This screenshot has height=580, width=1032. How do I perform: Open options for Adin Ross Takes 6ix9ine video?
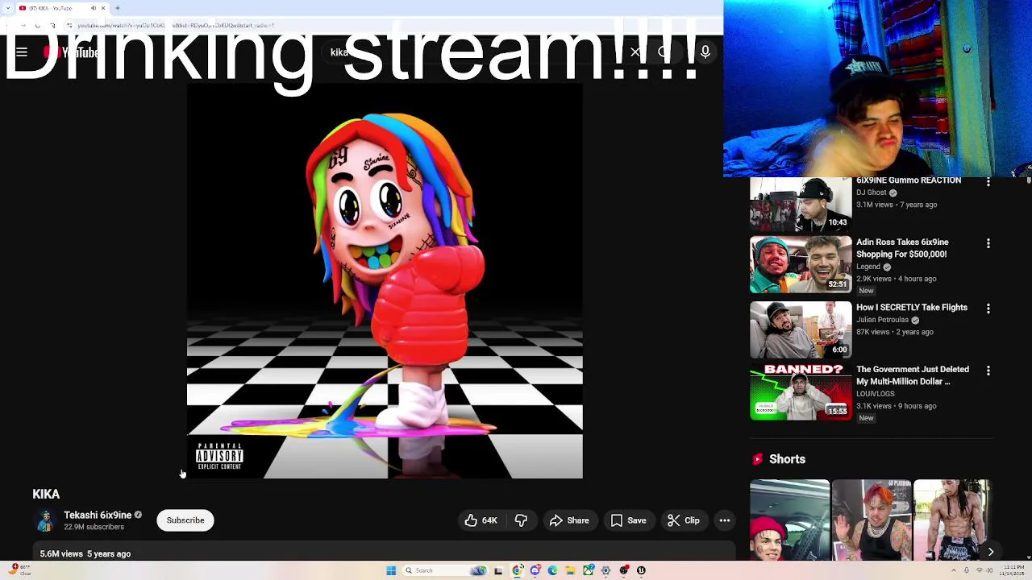988,243
